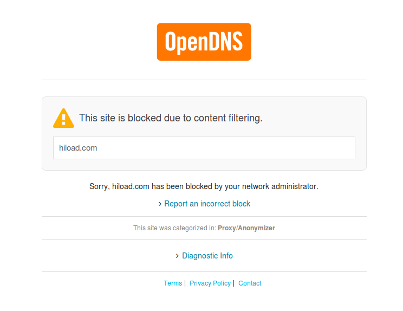Click the bold Proxy/Anonymizer category label
This screenshot has height=311, width=403.
click(x=246, y=228)
